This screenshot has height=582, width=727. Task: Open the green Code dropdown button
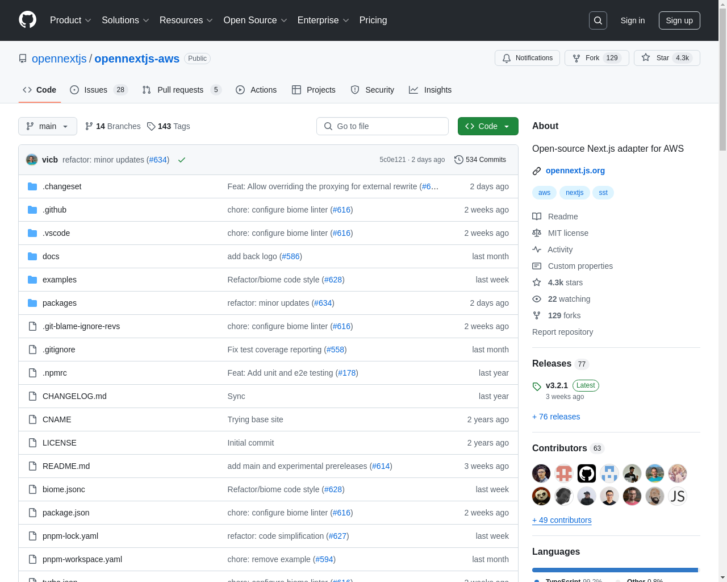(x=488, y=126)
